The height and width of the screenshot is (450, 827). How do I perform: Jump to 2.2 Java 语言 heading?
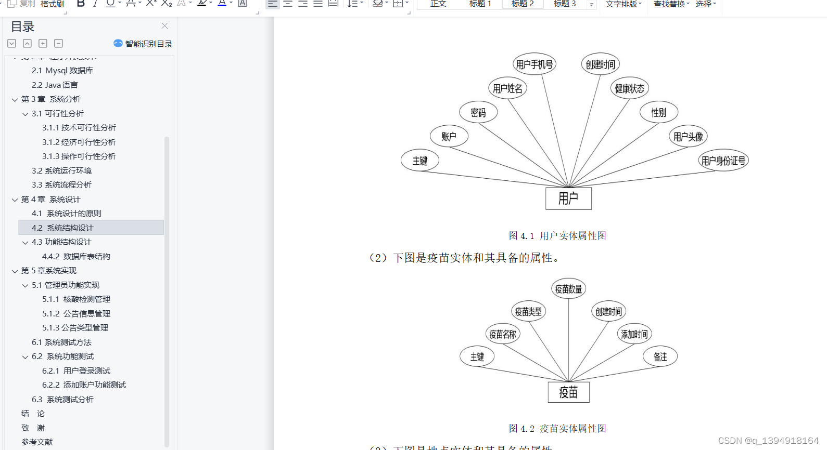(x=55, y=85)
